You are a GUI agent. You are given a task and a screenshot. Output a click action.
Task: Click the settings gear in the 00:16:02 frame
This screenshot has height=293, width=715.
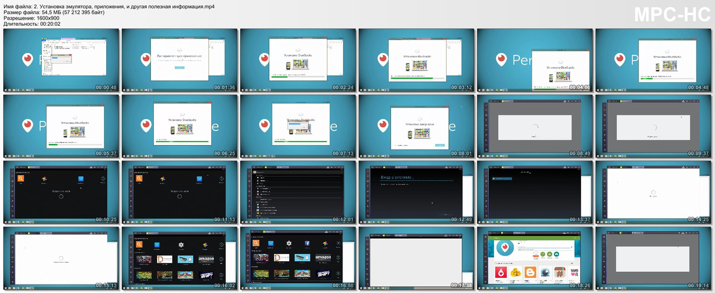click(x=181, y=244)
